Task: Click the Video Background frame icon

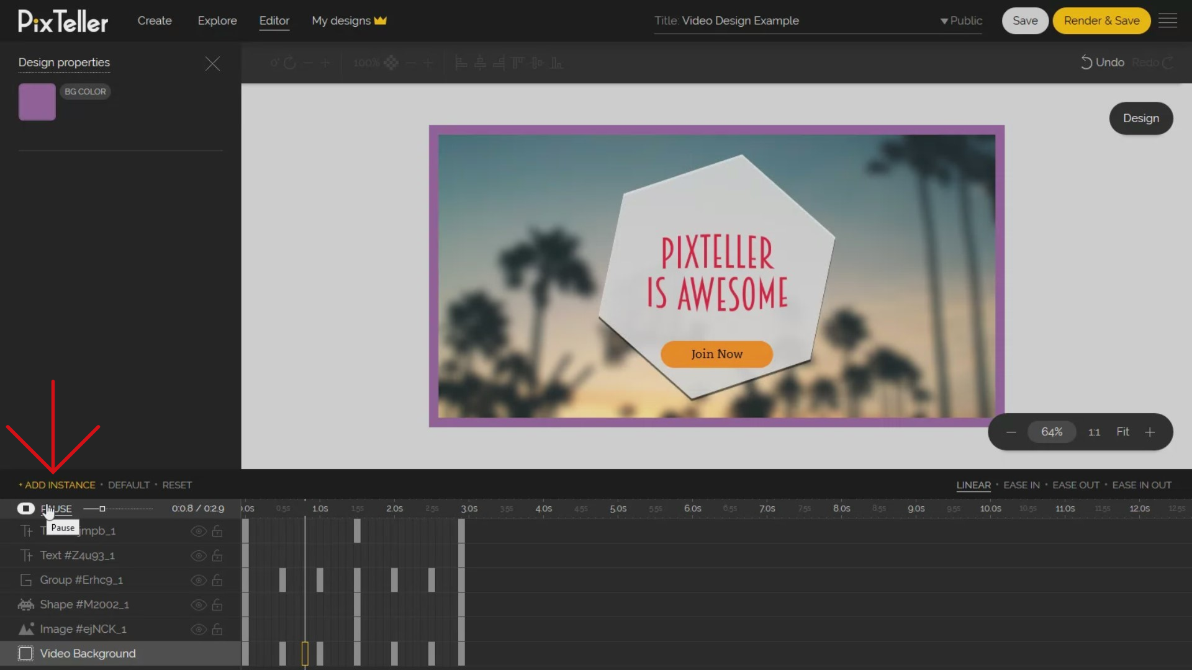Action: (26, 653)
